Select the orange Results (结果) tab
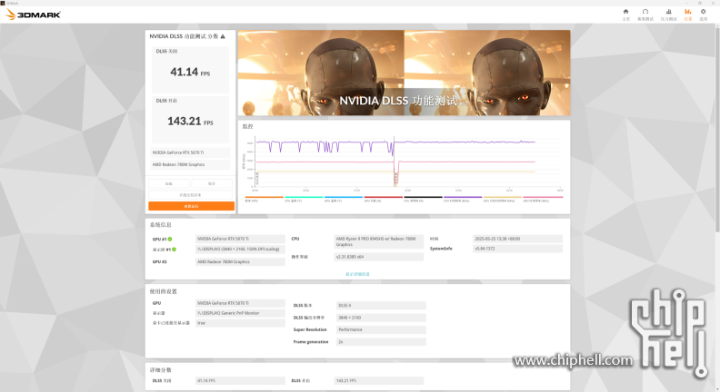Image resolution: width=720 pixels, height=392 pixels. coord(687,15)
